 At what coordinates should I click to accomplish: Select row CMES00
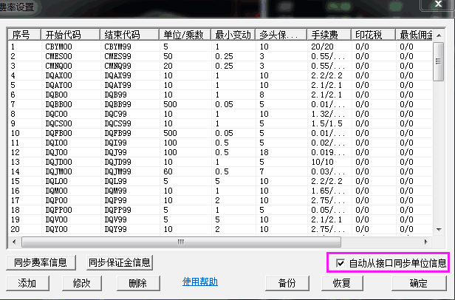(221, 56)
